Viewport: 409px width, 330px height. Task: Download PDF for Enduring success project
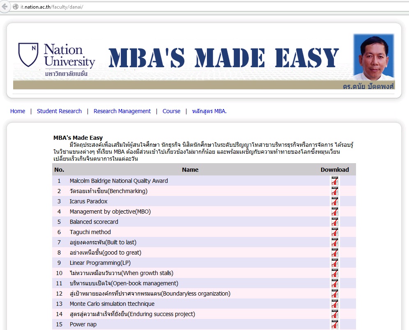pos(335,314)
